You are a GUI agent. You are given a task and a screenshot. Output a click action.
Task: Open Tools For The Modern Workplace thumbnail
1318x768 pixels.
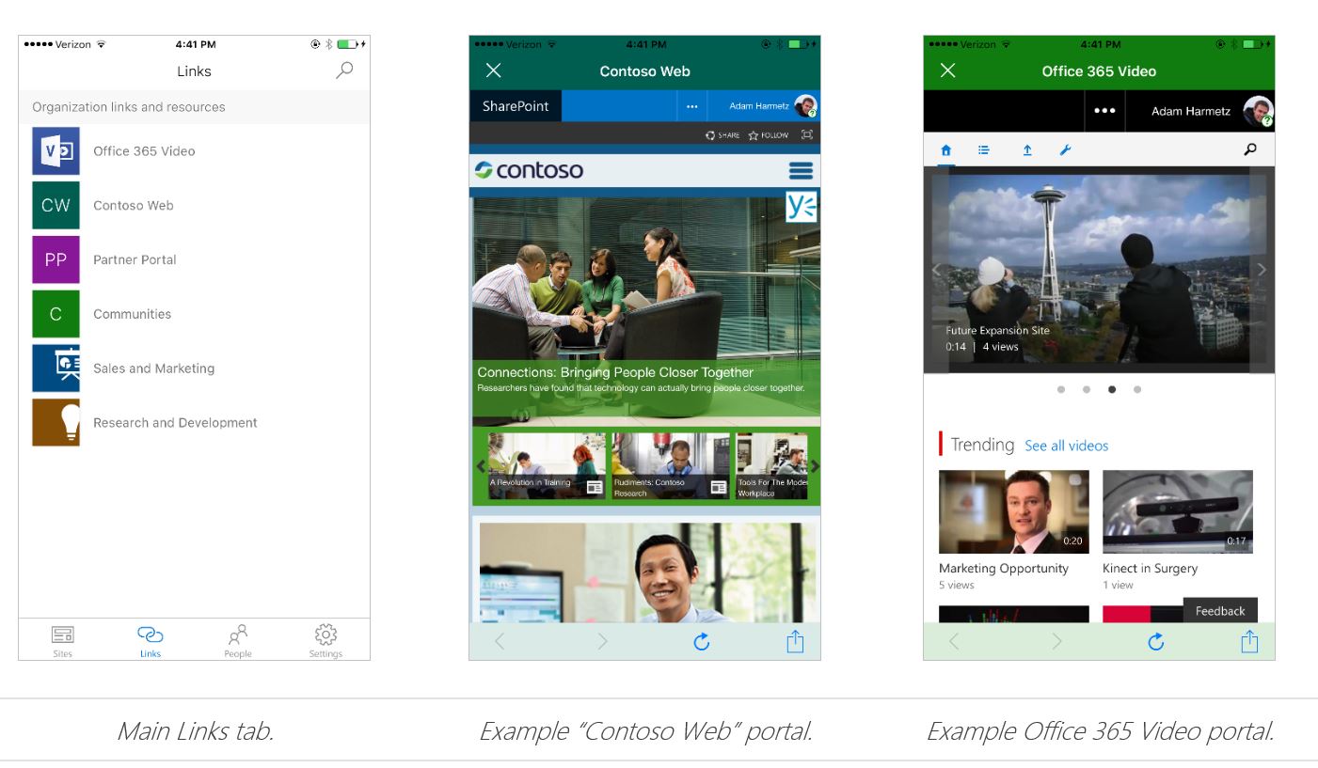click(x=771, y=466)
